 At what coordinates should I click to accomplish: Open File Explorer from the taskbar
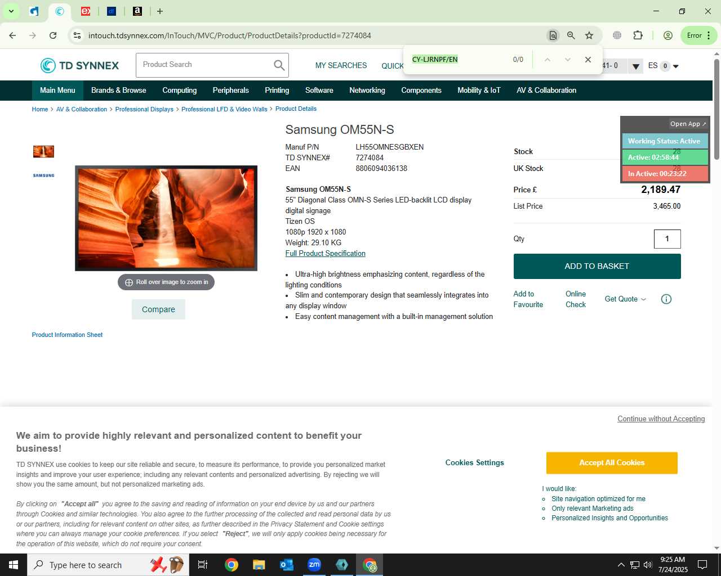[x=259, y=565]
